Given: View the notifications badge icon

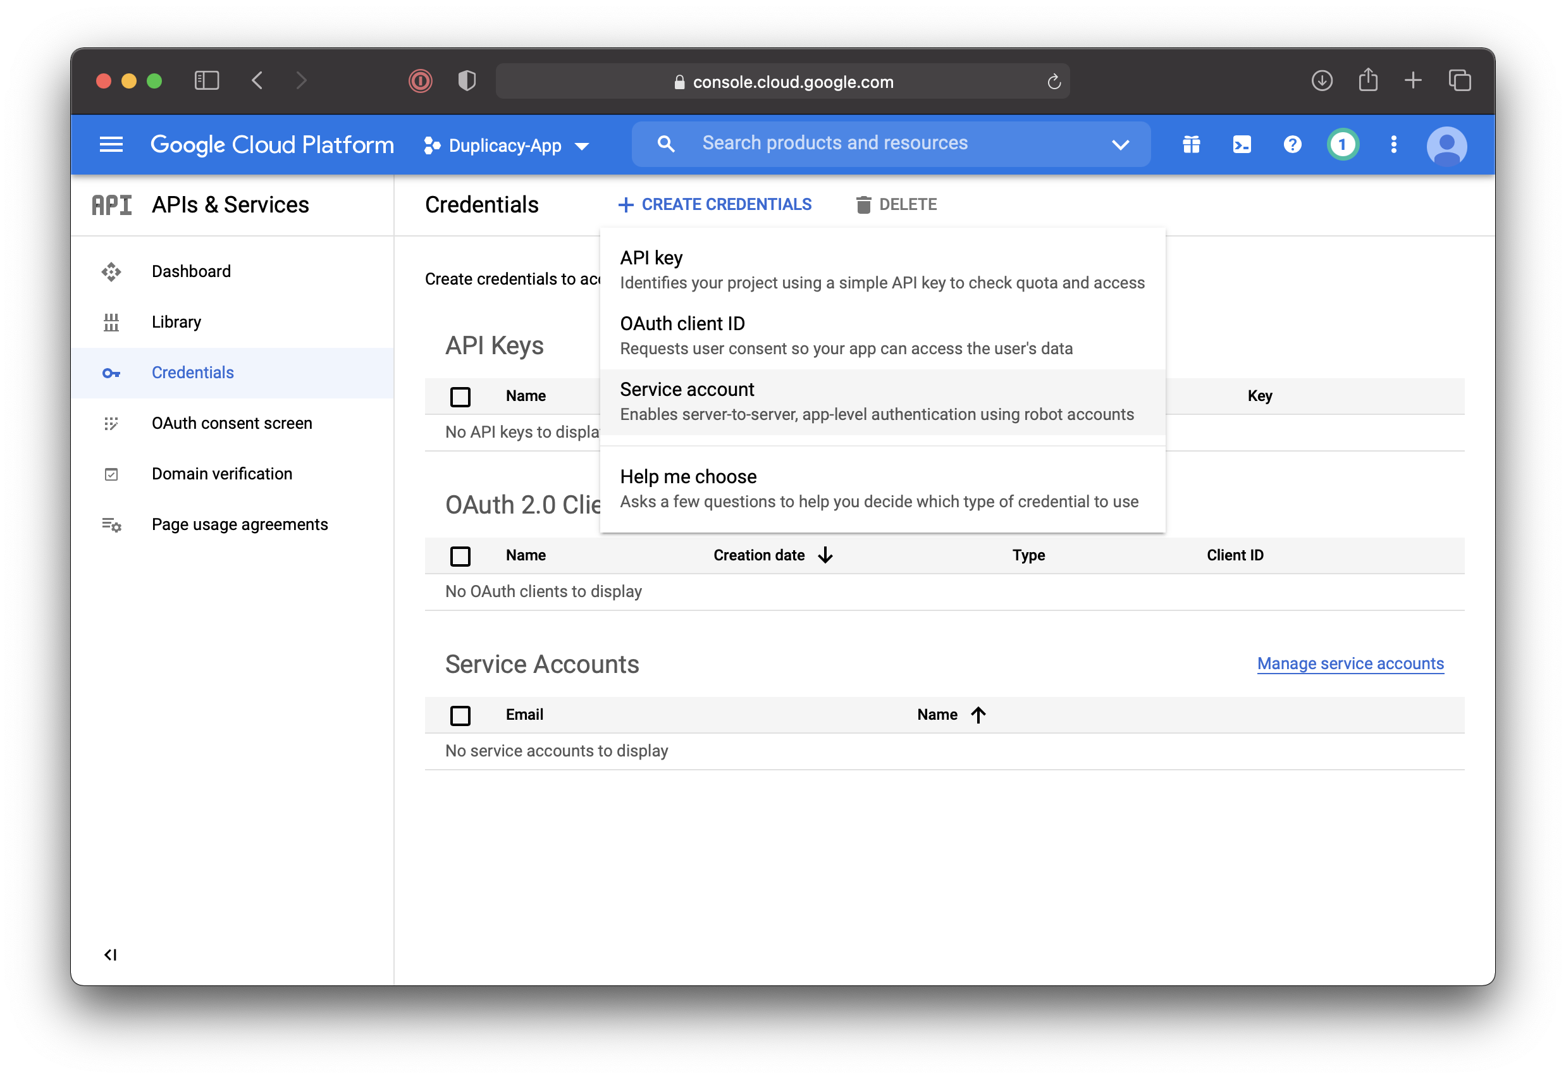Looking at the screenshot, I should pos(1342,144).
